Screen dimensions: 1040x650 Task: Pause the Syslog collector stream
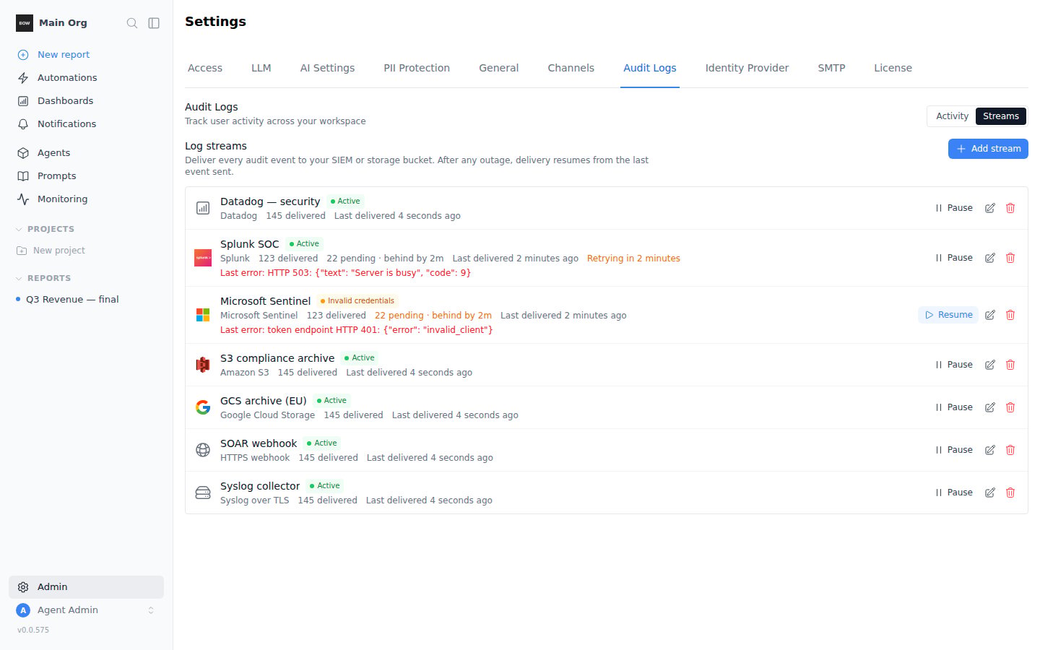point(954,493)
